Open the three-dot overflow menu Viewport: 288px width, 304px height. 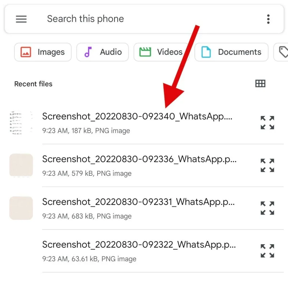point(269,19)
